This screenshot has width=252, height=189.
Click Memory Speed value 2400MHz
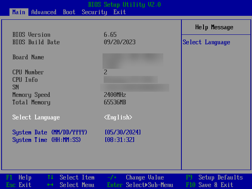[115, 94]
